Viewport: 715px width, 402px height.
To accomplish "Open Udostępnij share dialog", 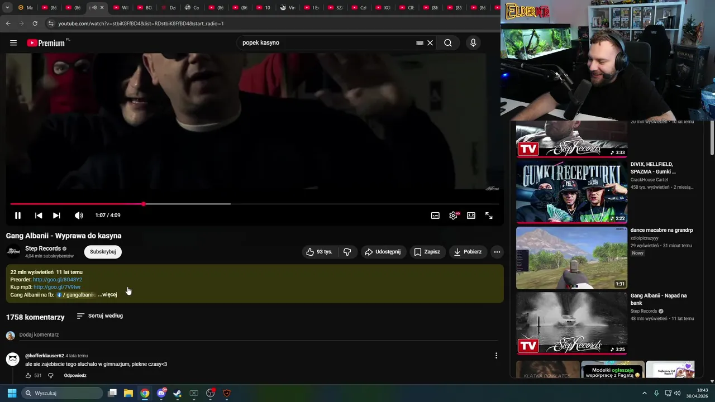I will click(x=383, y=252).
